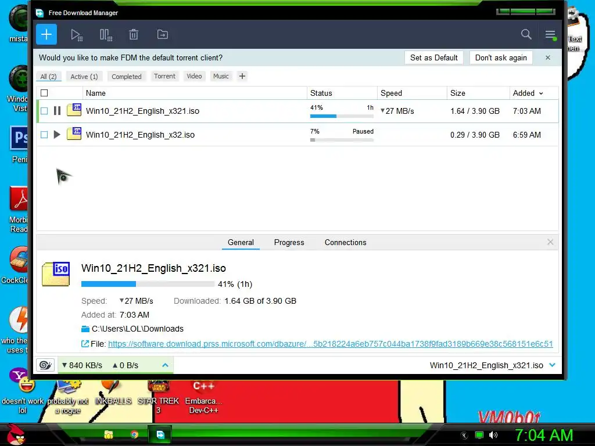
Task: Click large progress bar in details panel
Action: (148, 284)
